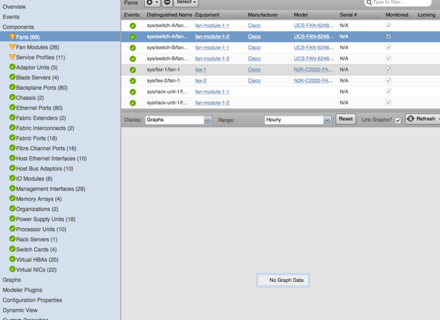
Task: Click the Reset button
Action: [346, 119]
